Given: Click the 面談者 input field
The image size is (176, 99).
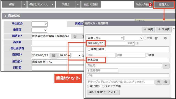Looking at the screenshot, I should 57,43.
